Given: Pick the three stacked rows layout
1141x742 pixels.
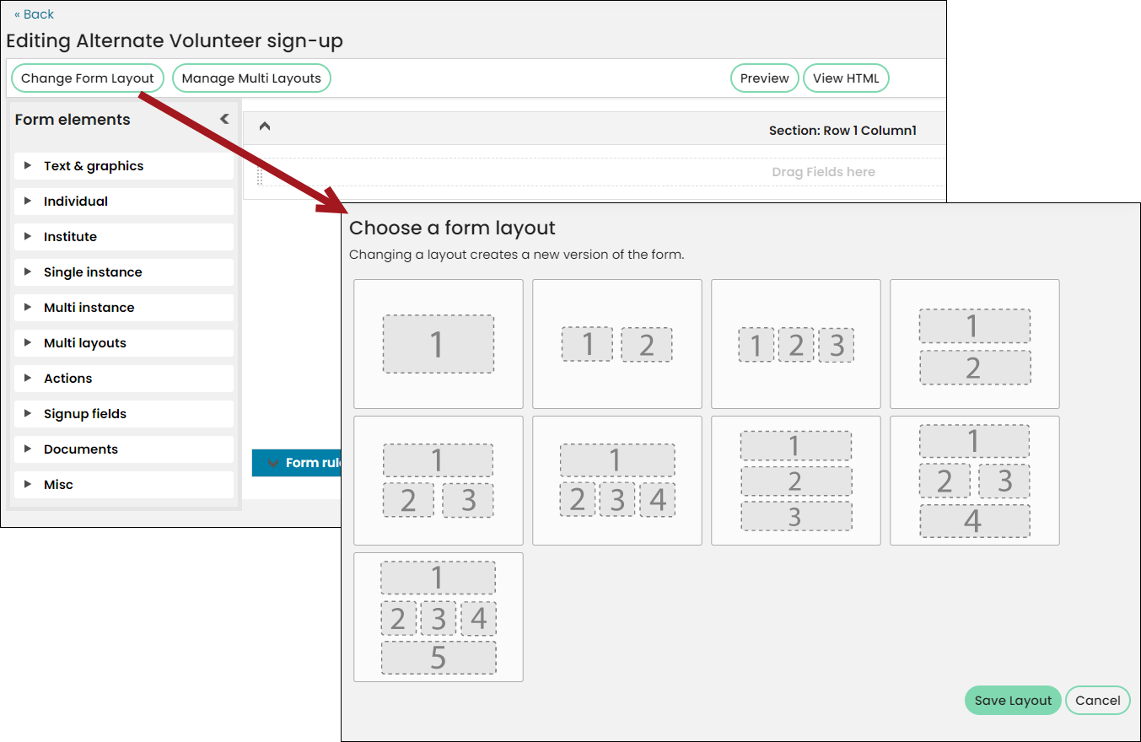Looking at the screenshot, I should [x=796, y=481].
